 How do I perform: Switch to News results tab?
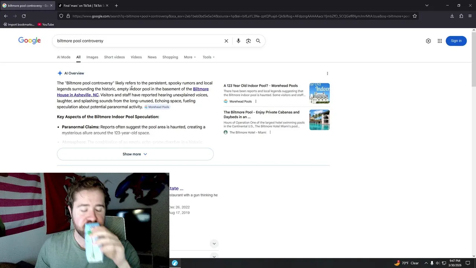[x=152, y=57]
